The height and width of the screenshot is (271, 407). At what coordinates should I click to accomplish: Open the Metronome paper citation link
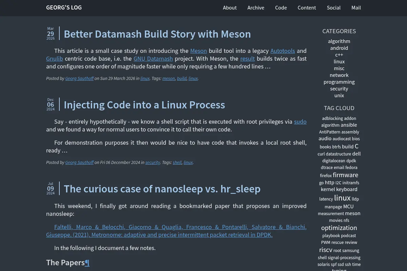tap(176, 231)
